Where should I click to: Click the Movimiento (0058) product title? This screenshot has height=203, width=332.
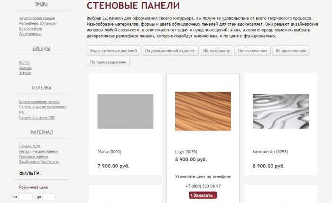(270, 152)
